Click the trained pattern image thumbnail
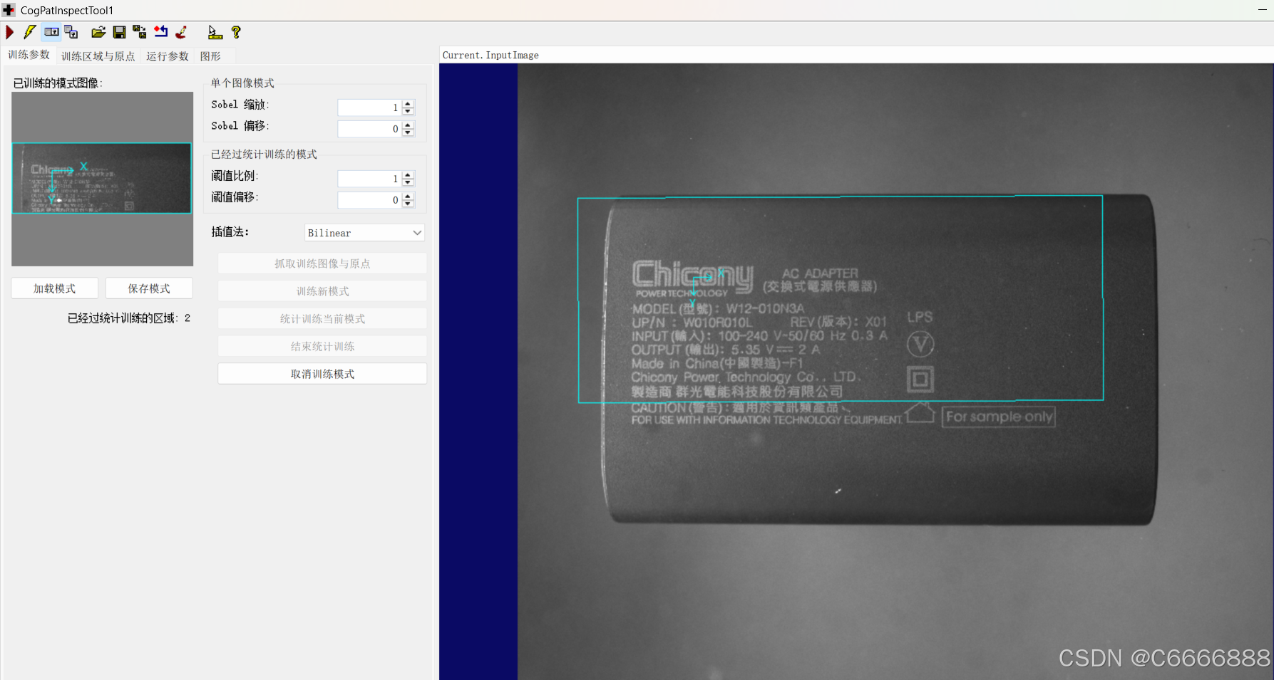Image resolution: width=1274 pixels, height=680 pixels. tap(102, 179)
